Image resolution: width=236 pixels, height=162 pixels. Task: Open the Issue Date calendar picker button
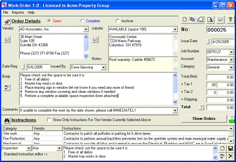208,42
